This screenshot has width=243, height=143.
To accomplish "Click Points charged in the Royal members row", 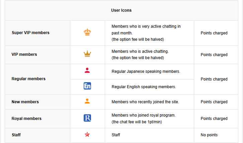I will (x=214, y=119).
